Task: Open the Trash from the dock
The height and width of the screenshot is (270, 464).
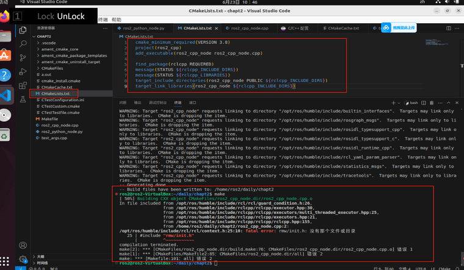Action: click(x=4, y=135)
